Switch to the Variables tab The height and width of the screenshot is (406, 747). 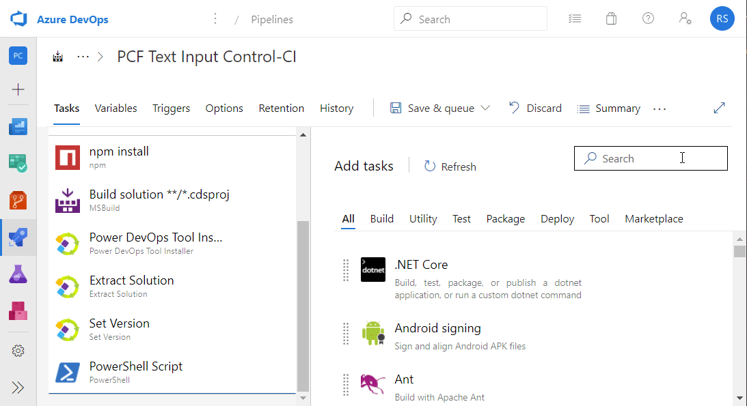(116, 108)
